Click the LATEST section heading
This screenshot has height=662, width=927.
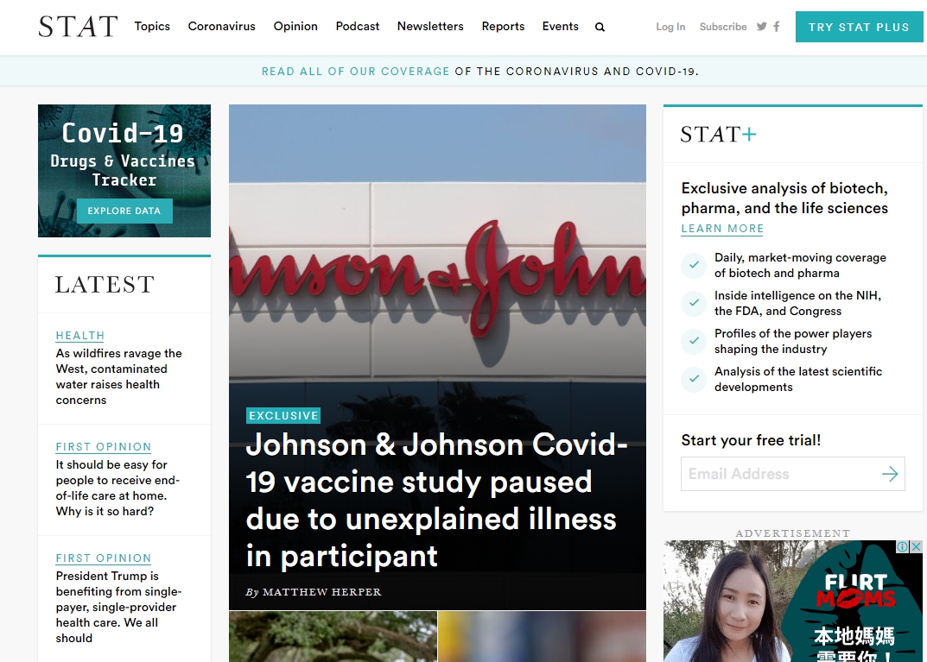pos(105,285)
